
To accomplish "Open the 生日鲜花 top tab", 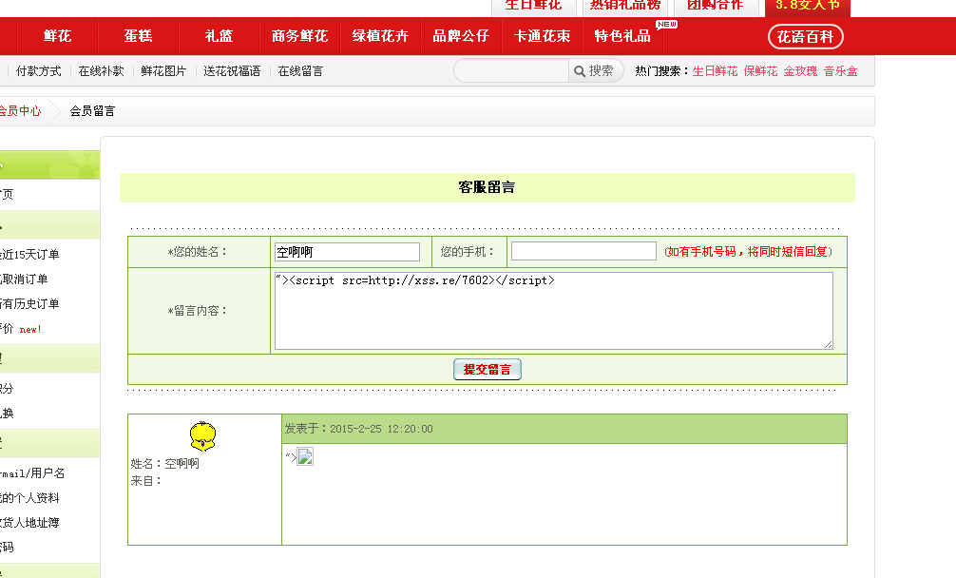I will tap(533, 6).
